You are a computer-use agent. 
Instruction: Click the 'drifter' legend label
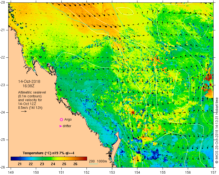point(67,126)
